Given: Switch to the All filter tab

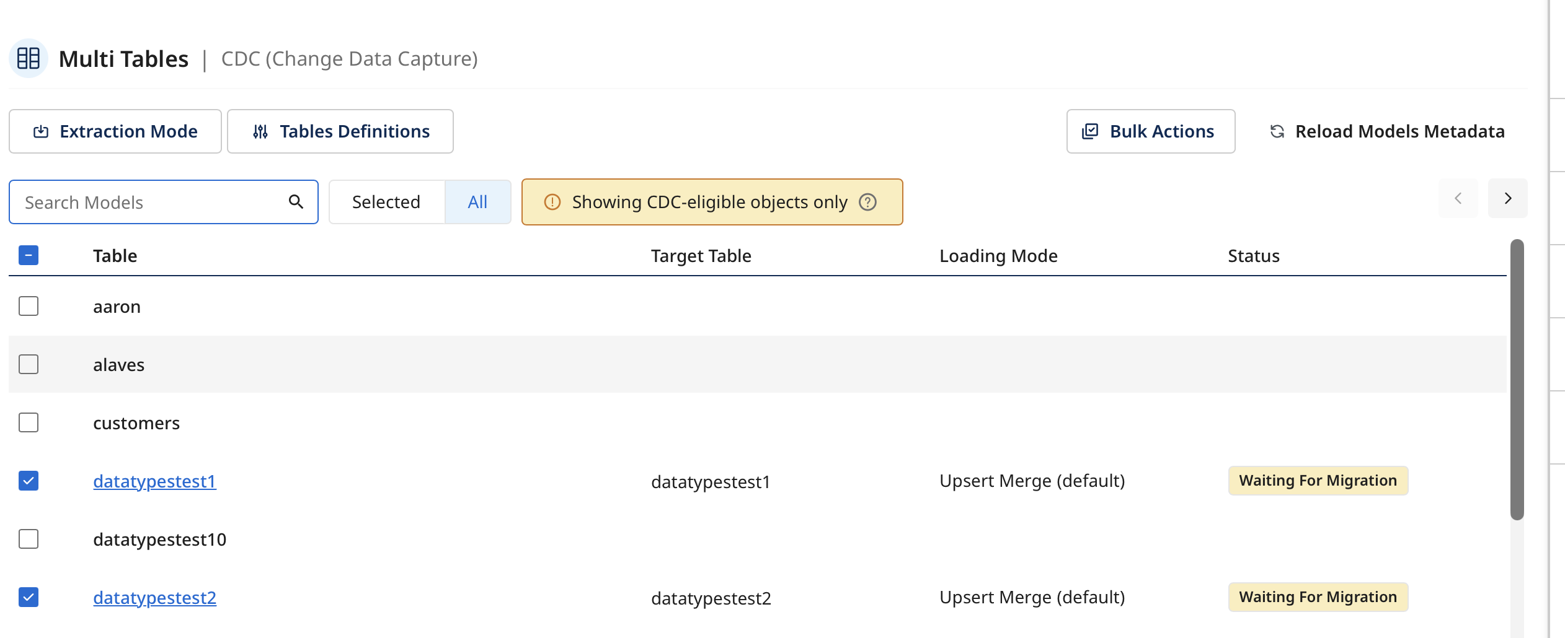Looking at the screenshot, I should click(x=477, y=202).
